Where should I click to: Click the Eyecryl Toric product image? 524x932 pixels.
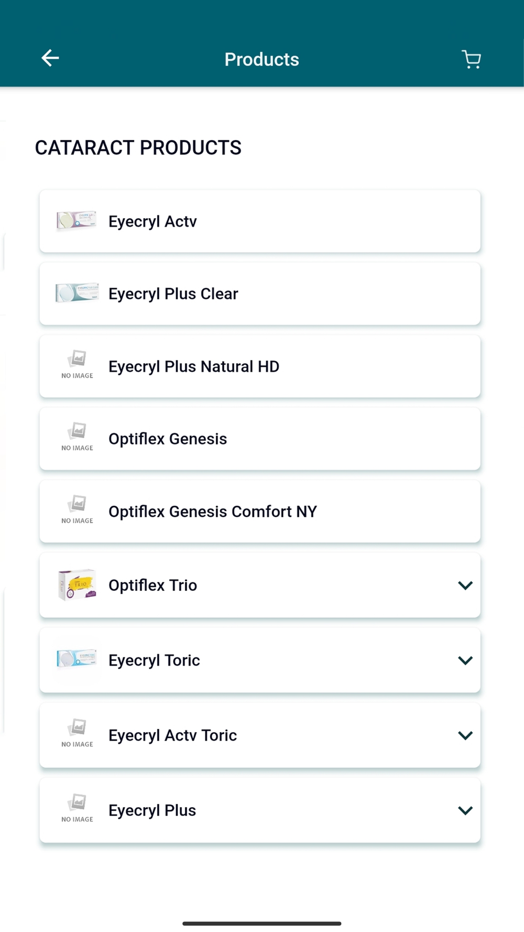pos(77,659)
